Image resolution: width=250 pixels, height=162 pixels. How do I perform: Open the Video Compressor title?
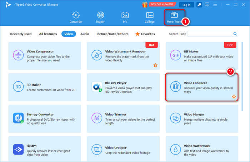tap(40, 51)
